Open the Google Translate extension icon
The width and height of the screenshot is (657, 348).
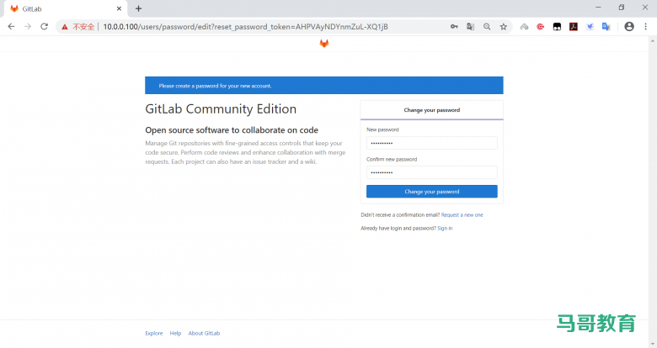click(606, 27)
